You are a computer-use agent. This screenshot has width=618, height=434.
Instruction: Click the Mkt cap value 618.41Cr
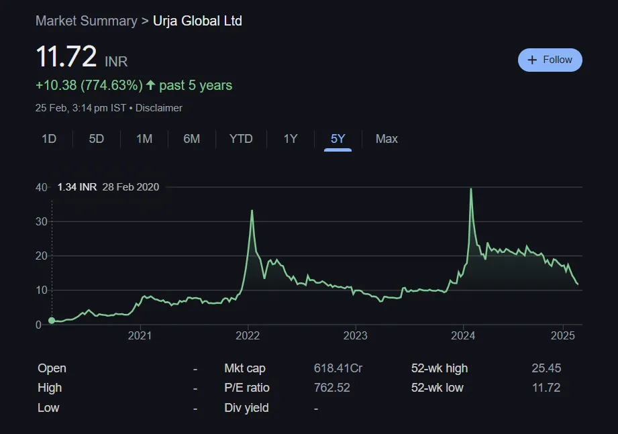(338, 368)
